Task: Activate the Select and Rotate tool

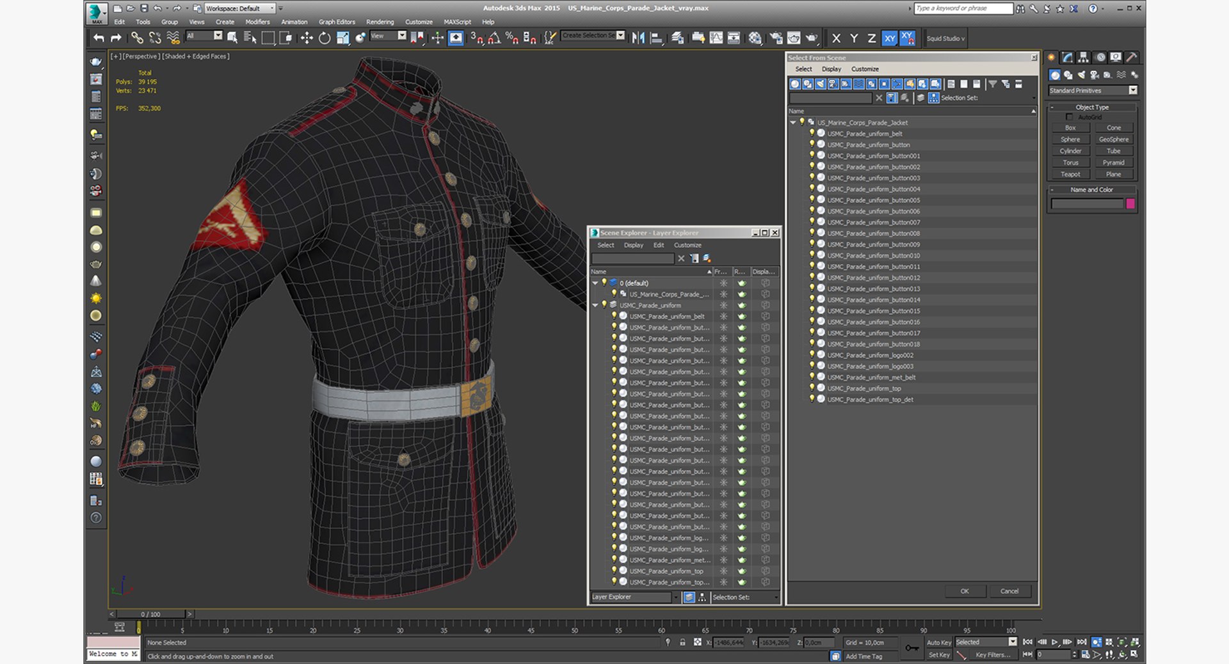Action: coord(325,38)
